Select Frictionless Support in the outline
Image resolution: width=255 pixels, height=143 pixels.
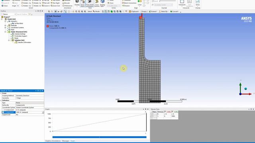click(x=21, y=36)
